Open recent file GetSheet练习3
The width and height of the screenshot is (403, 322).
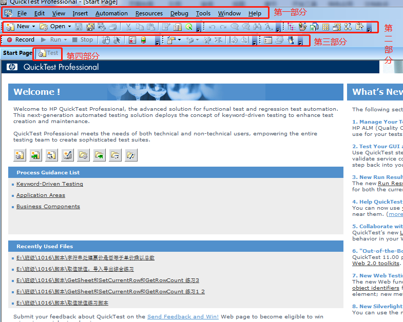pos(108,280)
